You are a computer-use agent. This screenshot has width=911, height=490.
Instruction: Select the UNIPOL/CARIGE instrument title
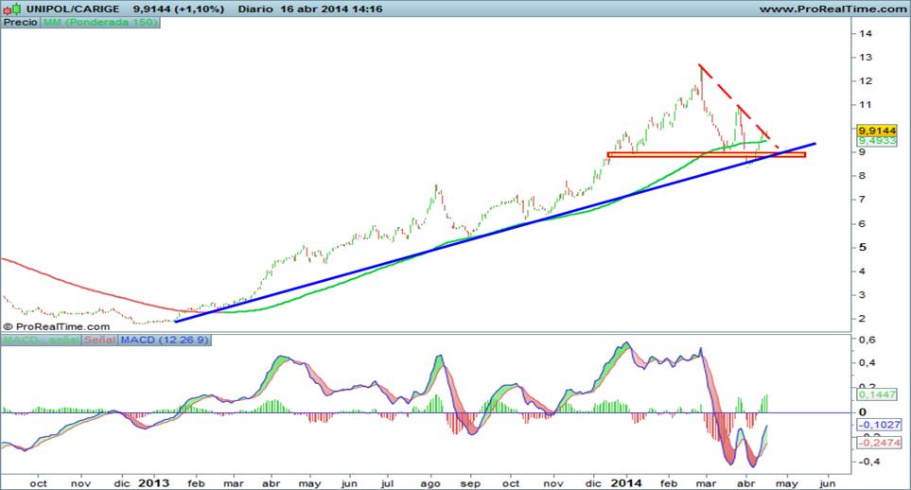tap(73, 9)
